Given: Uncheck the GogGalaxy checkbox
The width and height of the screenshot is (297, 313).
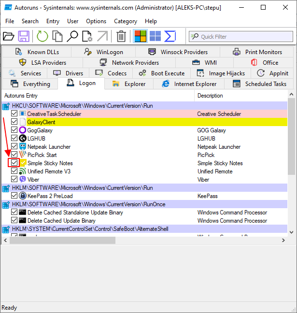Looking at the screenshot, I should click(x=14, y=130).
